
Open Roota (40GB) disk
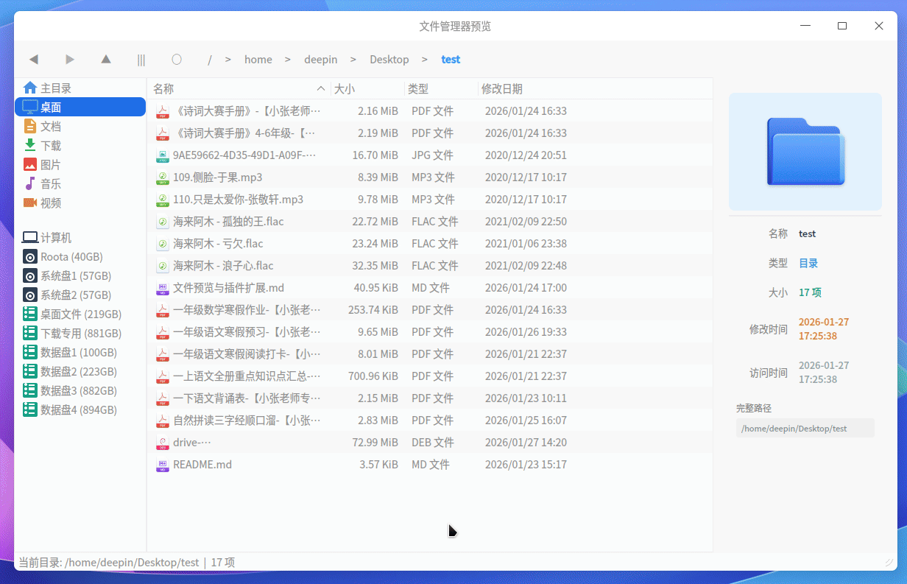(80, 256)
